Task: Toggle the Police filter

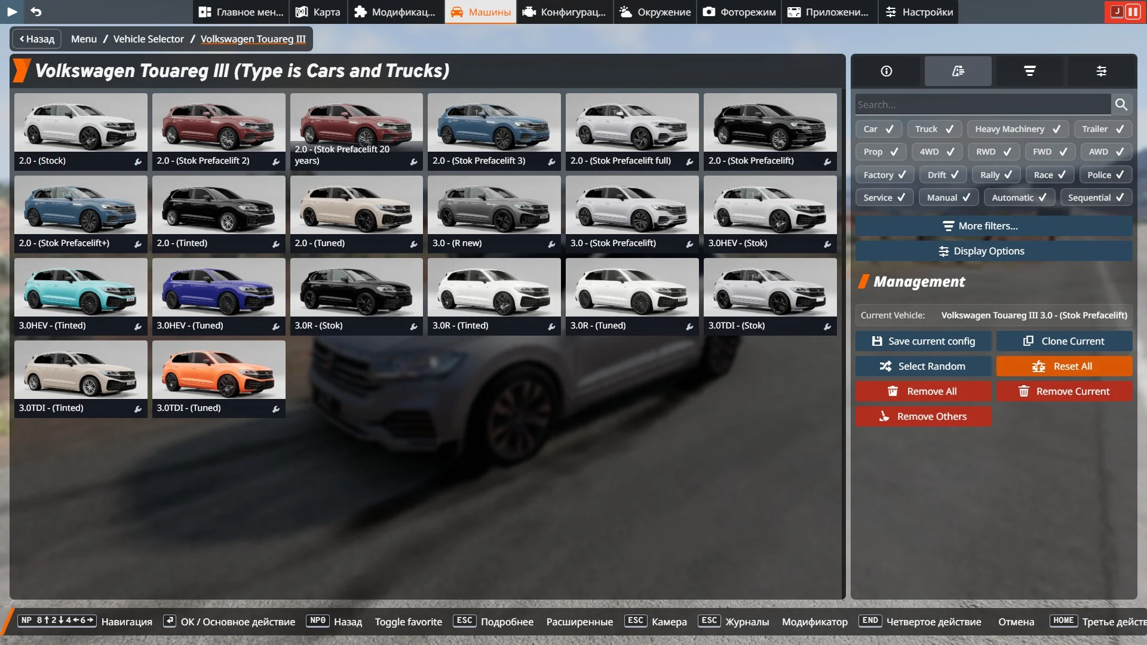Action: tap(1106, 175)
